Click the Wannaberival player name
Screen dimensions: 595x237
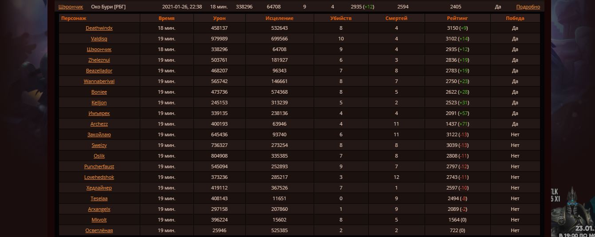[x=99, y=81]
